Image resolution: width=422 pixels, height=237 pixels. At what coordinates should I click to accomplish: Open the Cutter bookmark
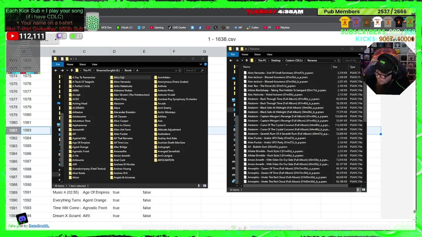(x=253, y=28)
